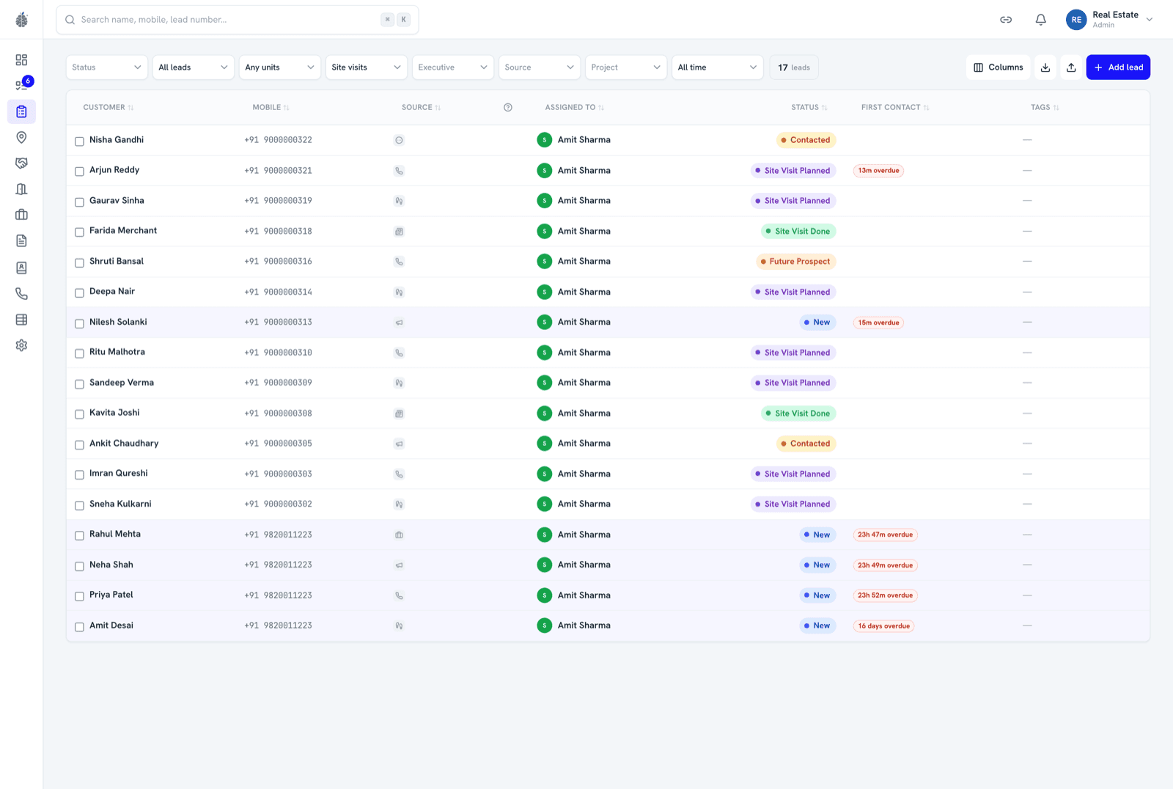Open the All leads dropdown
Screen dimensions: 1173x789
[x=194, y=67]
